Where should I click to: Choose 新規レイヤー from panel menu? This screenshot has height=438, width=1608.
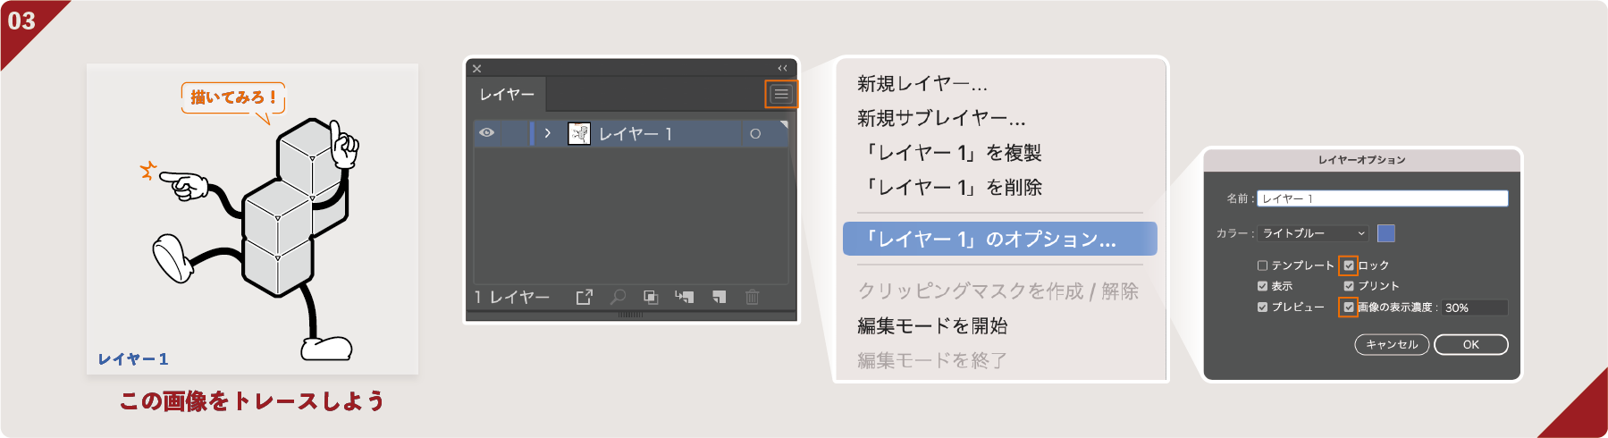pos(922,84)
